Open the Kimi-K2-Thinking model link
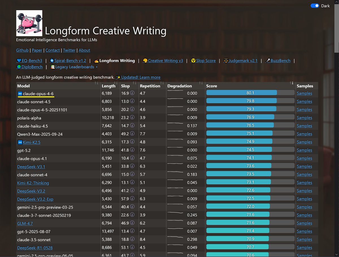The height and width of the screenshot is (257, 339). coord(33,183)
